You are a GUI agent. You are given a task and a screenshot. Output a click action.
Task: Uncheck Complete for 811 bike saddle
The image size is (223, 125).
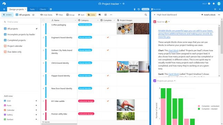108,101
